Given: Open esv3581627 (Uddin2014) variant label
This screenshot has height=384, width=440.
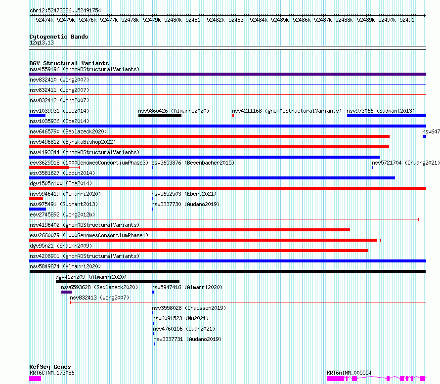Looking at the screenshot, I should pyautogui.click(x=62, y=173).
